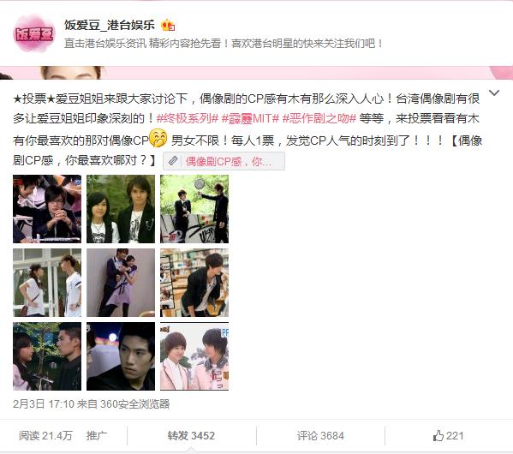Open the first thumbnail with glasses guy

(x=47, y=209)
